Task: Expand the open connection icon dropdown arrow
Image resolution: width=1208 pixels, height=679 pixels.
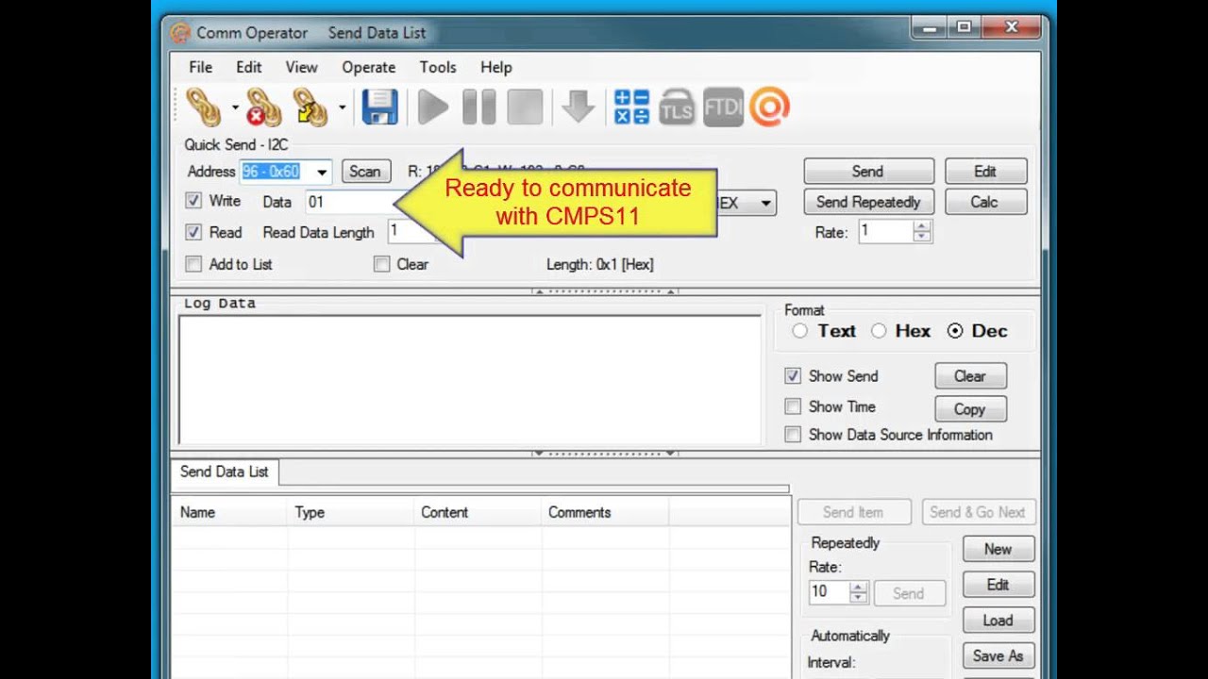Action: point(235,108)
